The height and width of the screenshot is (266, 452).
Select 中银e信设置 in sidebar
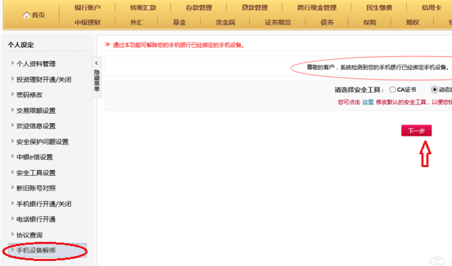tap(35, 157)
